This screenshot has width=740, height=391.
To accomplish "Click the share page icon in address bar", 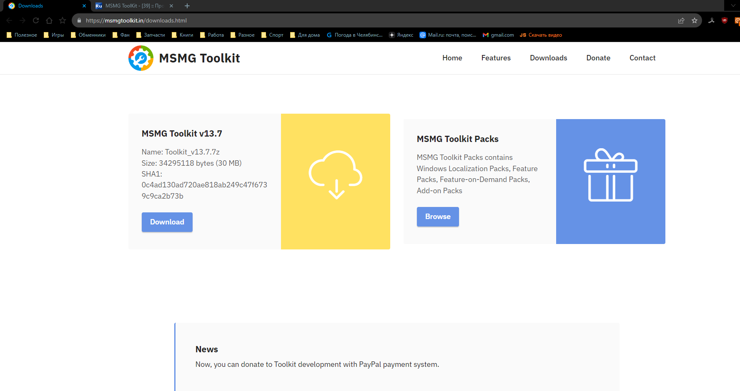I will click(681, 20).
